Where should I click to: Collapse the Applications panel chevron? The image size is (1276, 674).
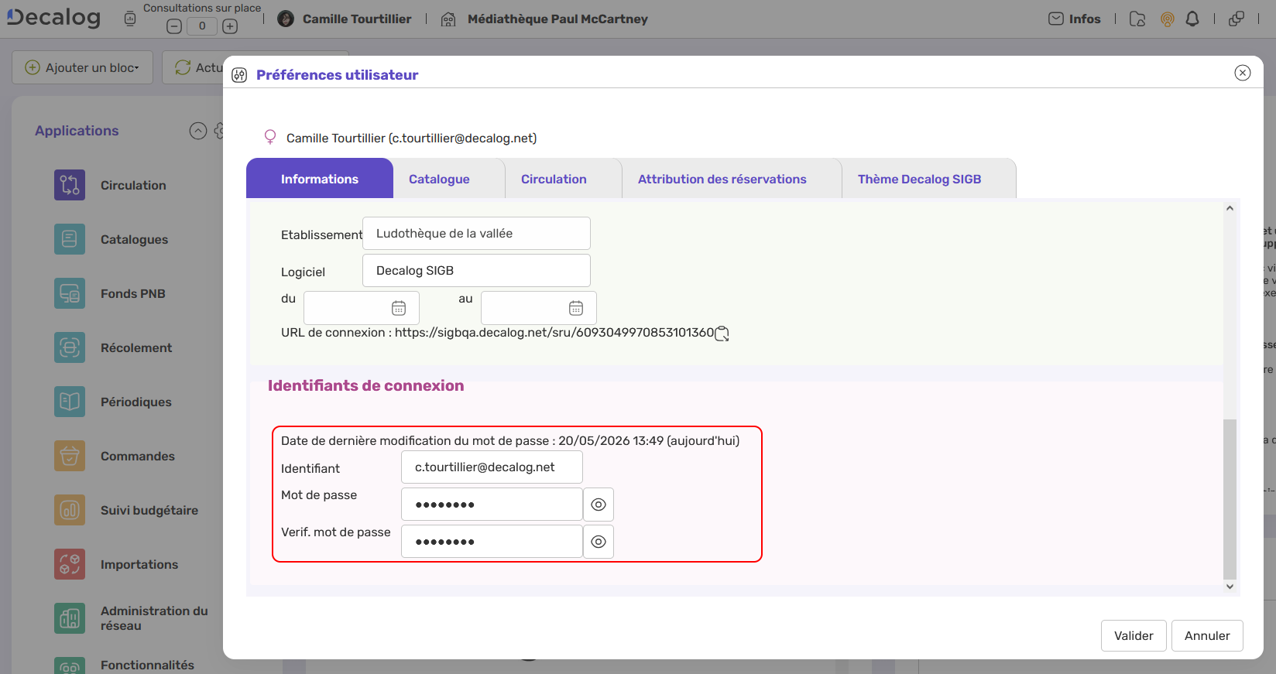198,131
